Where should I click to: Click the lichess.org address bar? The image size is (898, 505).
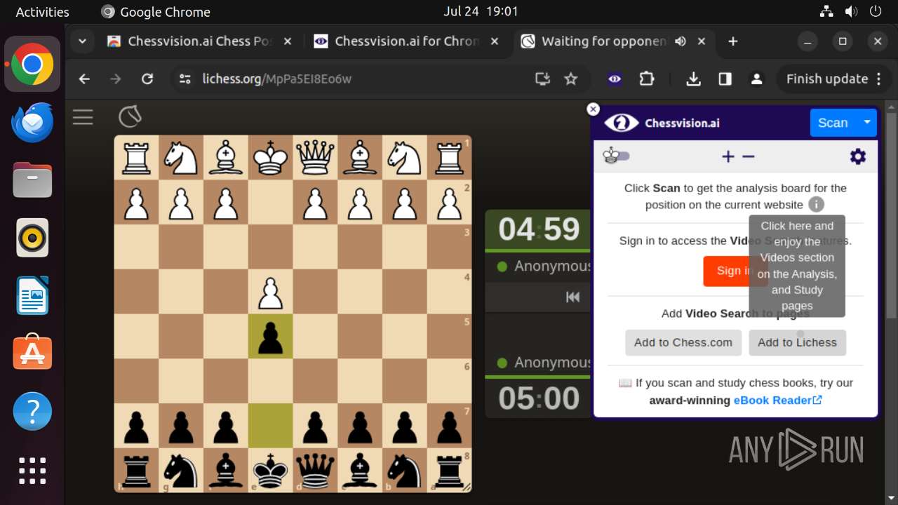[x=365, y=79]
